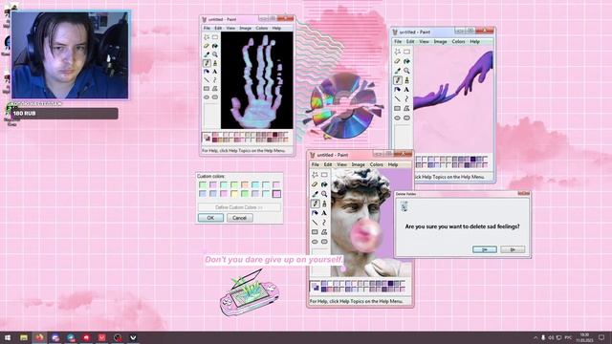Open the Windows Start menu
The width and height of the screenshot is (612, 344).
pyautogui.click(x=8, y=337)
